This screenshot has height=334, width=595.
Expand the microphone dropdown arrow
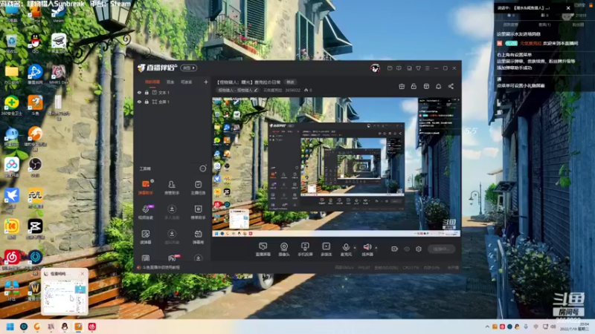(355, 248)
